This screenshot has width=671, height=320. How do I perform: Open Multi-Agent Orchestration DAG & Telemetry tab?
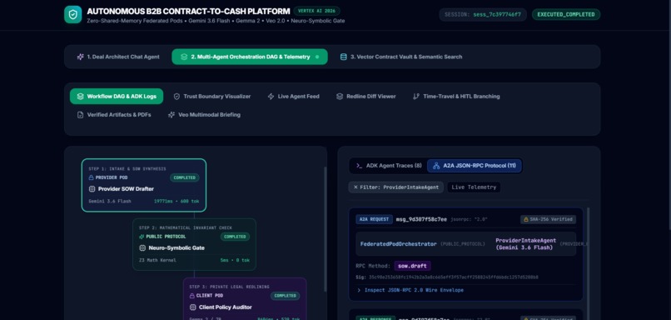tap(250, 57)
